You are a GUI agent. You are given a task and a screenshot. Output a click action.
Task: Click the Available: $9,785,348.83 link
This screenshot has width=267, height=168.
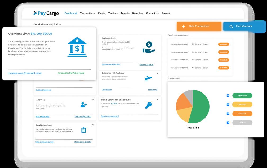click(x=71, y=73)
